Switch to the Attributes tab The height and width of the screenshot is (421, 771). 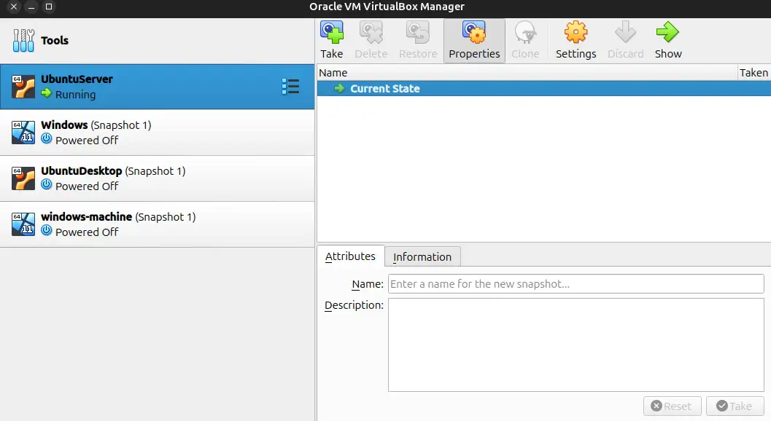[351, 256]
